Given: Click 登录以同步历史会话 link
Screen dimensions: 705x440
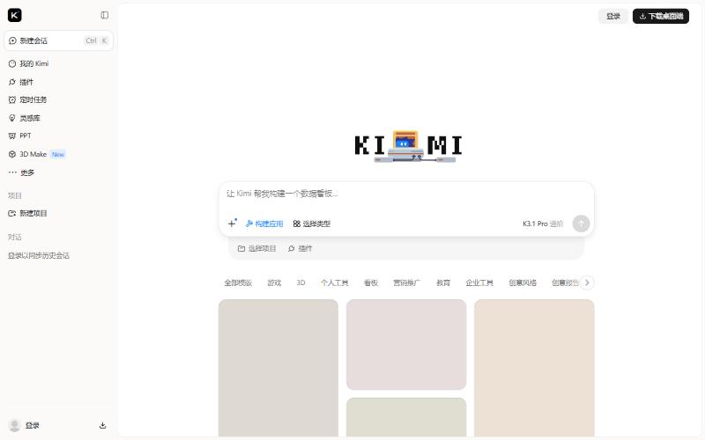Looking at the screenshot, I should click(x=39, y=255).
